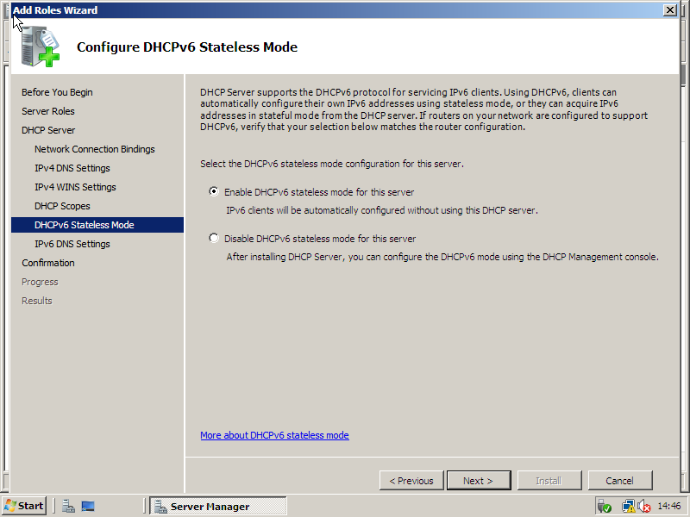This screenshot has width=690, height=517.
Task: Click the Server Manager quick launch icon
Action: pyautogui.click(x=69, y=507)
